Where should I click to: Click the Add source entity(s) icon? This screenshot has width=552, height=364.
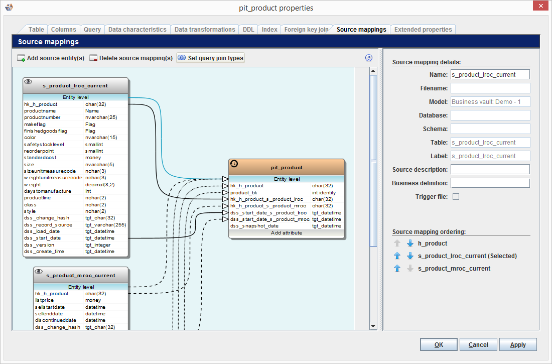tap(21, 58)
